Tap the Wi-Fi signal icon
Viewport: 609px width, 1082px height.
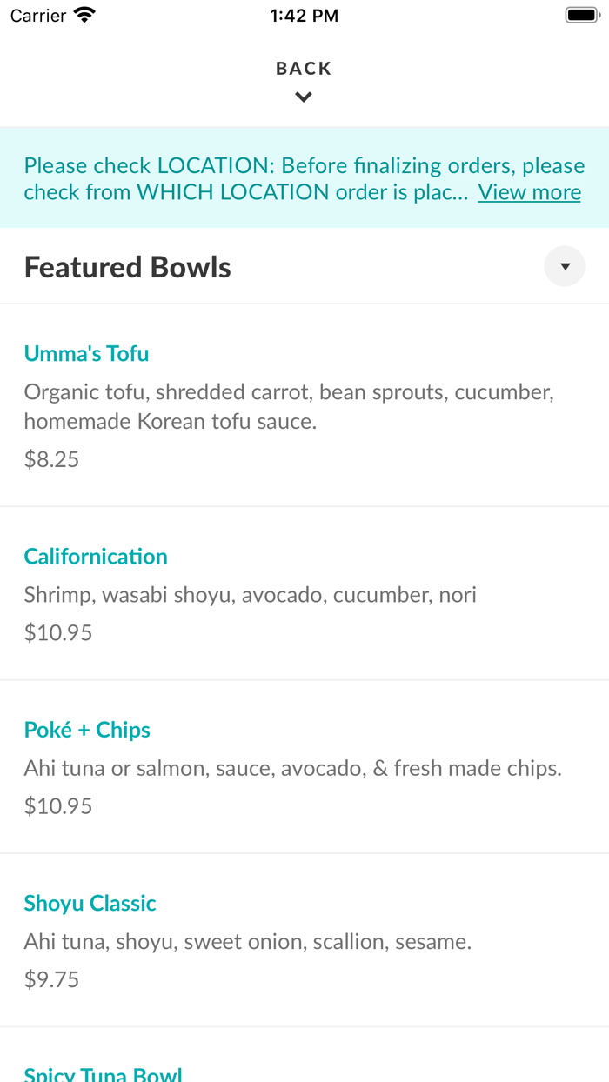[83, 14]
